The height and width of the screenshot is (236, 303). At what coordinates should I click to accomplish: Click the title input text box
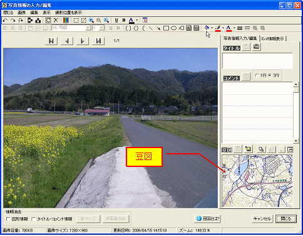pos(257,61)
